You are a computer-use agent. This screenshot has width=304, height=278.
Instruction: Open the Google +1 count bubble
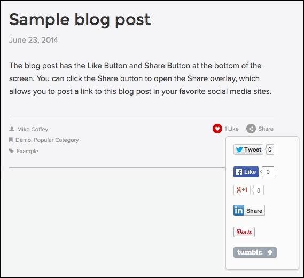(x=258, y=190)
